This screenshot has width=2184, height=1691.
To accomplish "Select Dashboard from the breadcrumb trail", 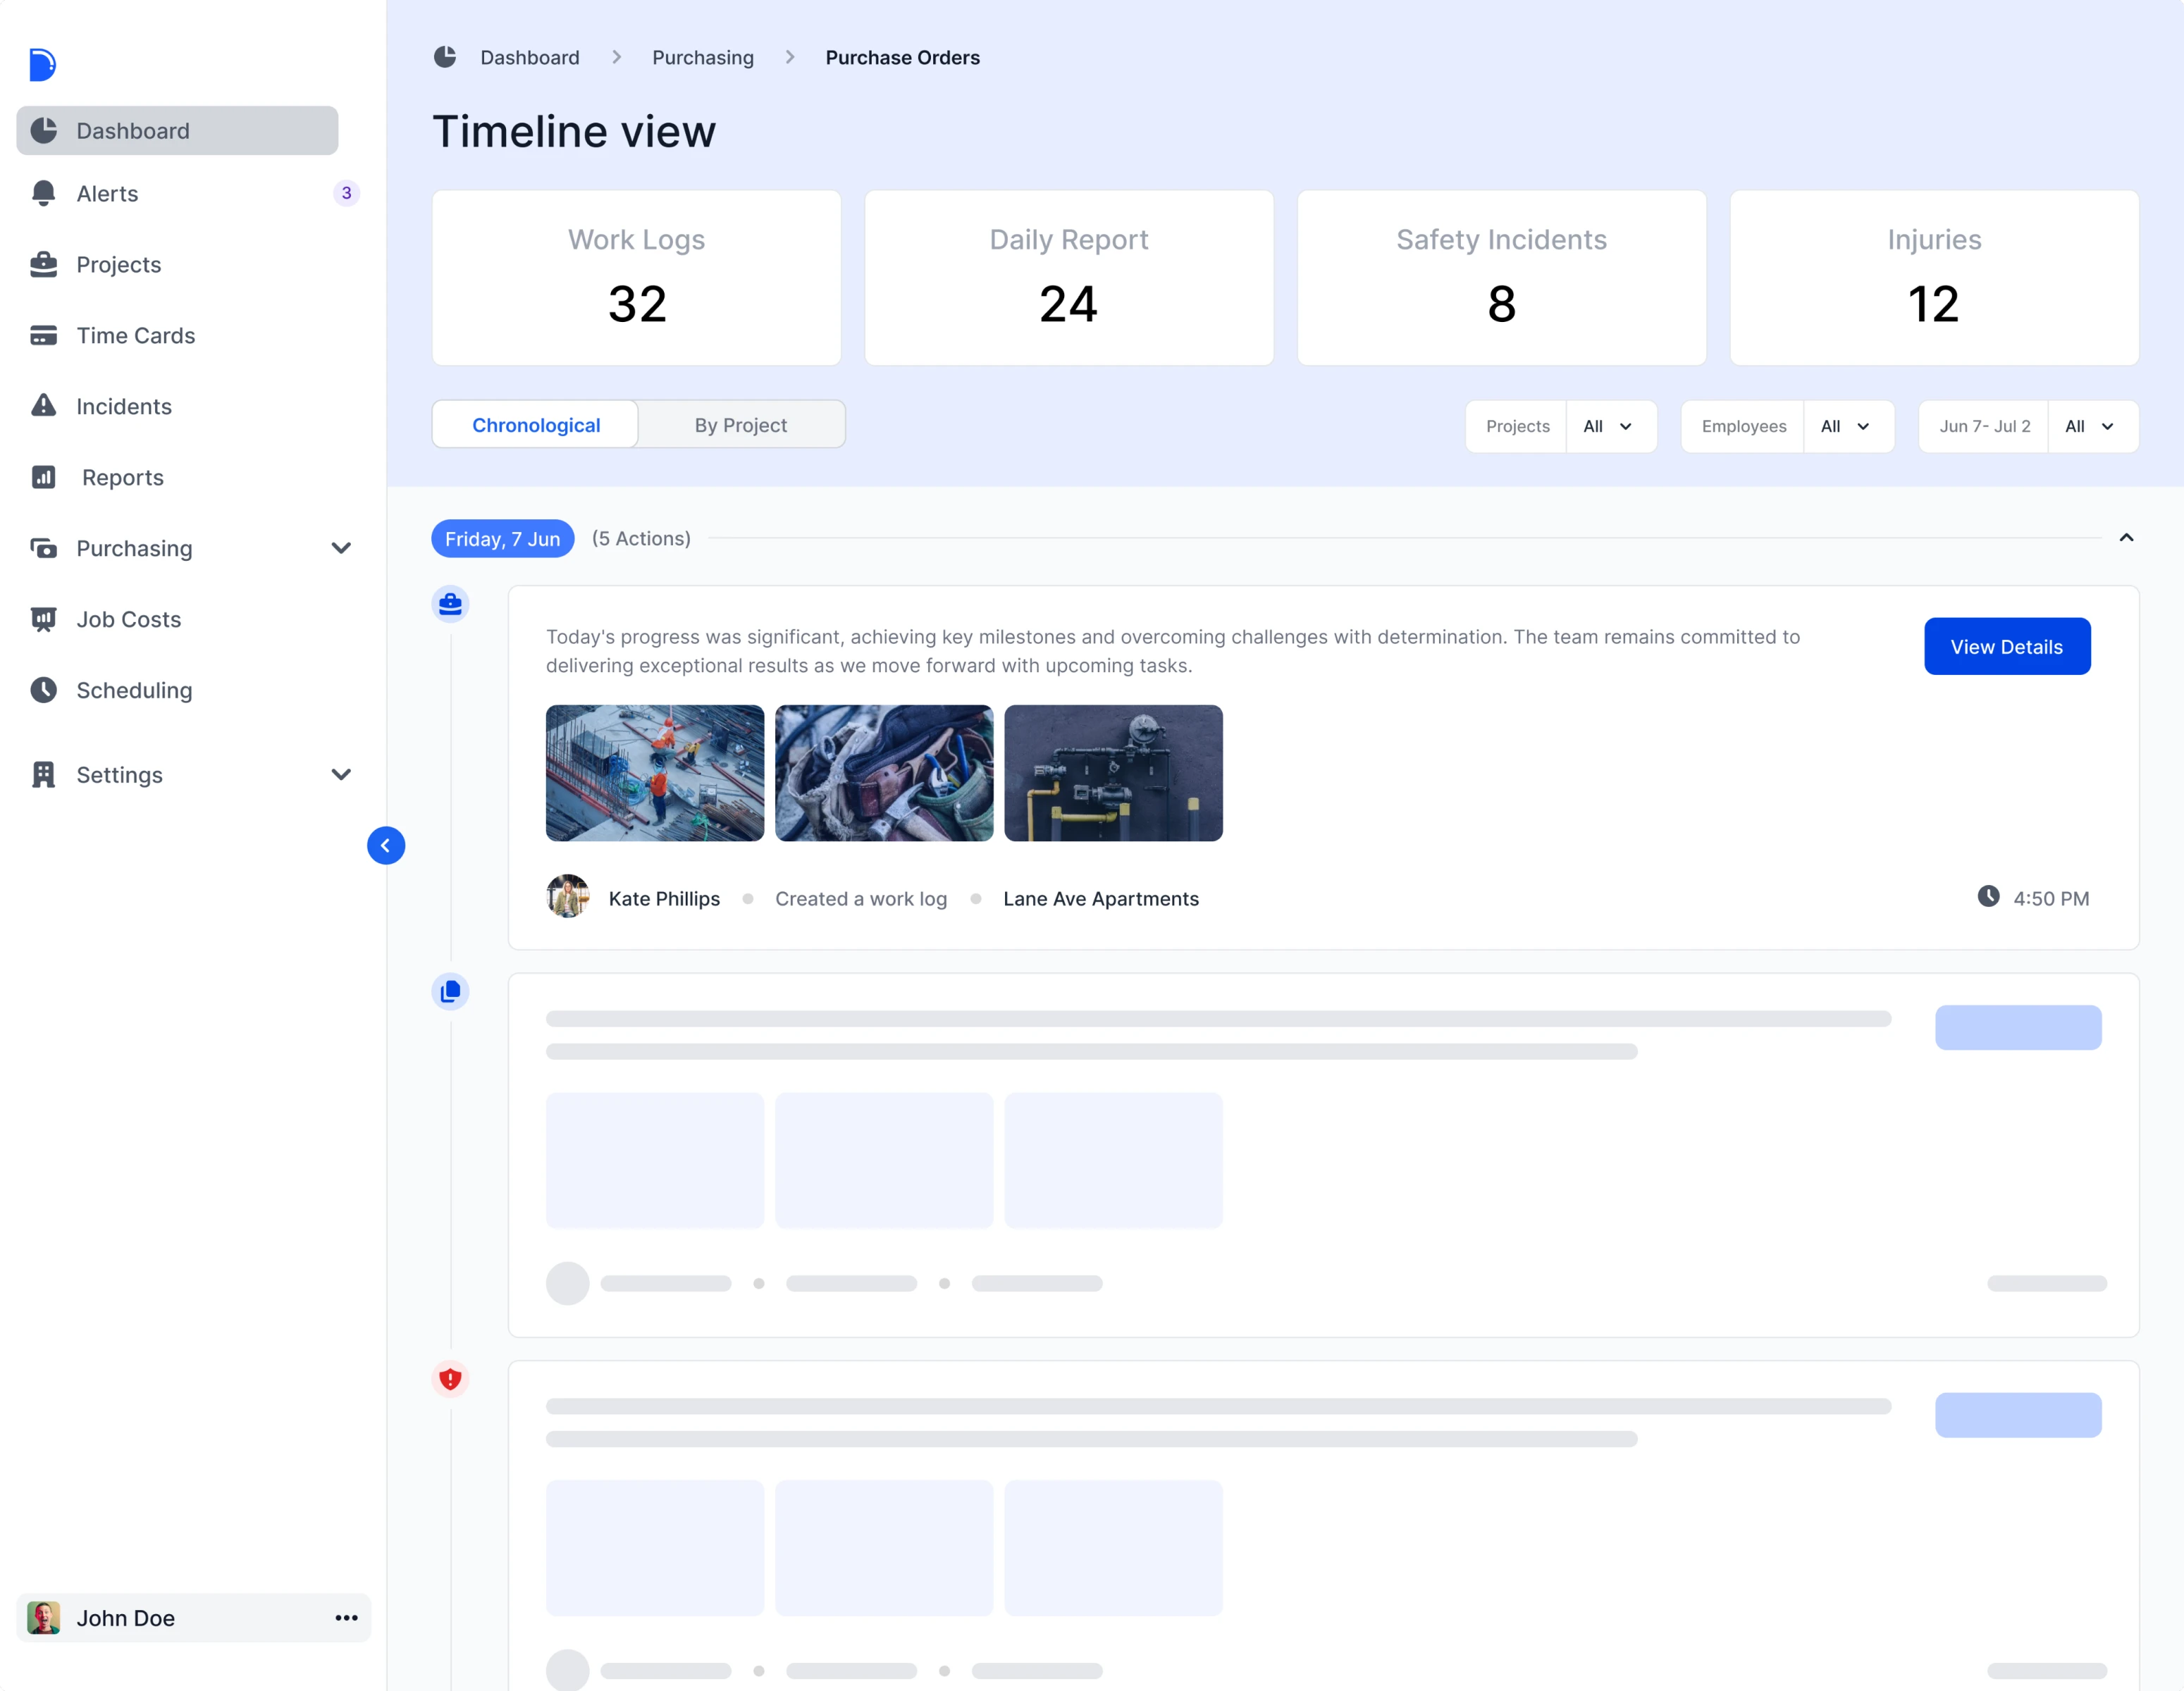I will click(530, 57).
